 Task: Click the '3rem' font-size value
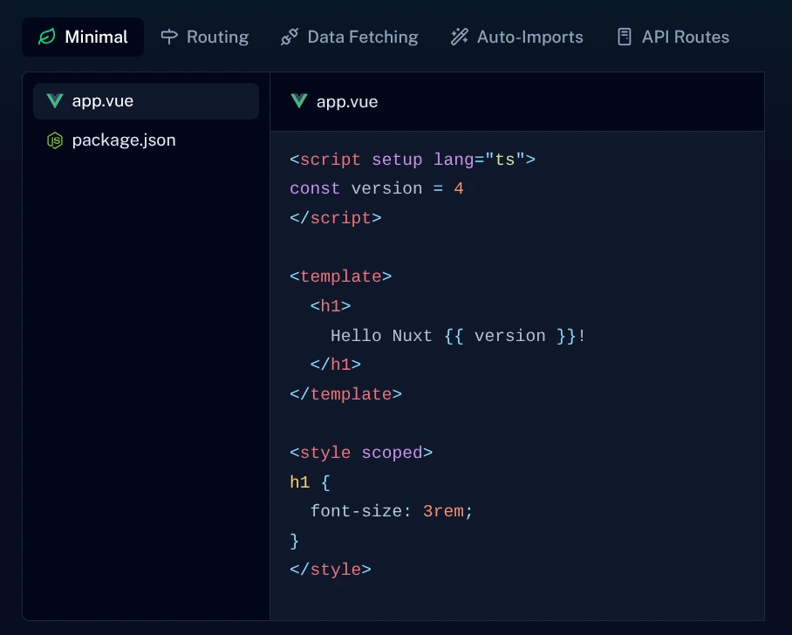tap(443, 512)
